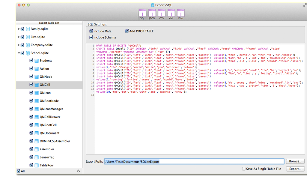Disable the Include Schema checkbox
This screenshot has height=177, width=307.
tap(91, 37)
